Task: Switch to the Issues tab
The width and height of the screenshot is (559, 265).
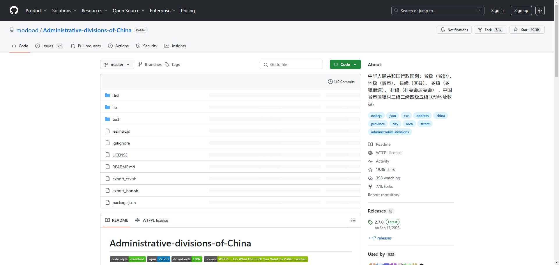Action: [x=49, y=46]
